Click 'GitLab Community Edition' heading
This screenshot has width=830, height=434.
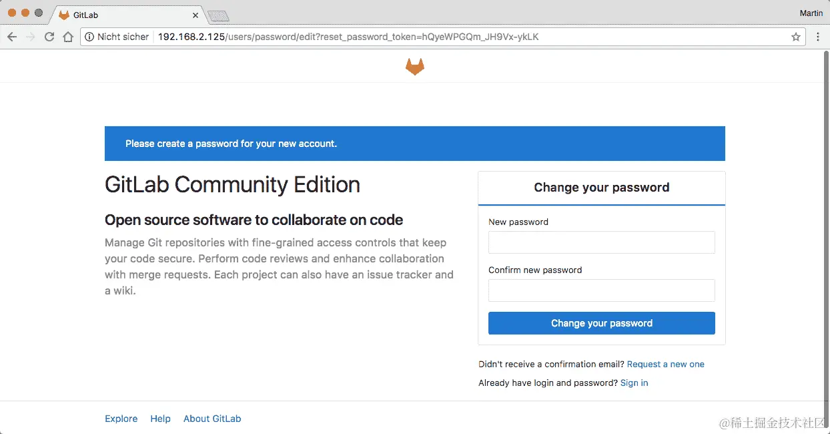coord(232,184)
